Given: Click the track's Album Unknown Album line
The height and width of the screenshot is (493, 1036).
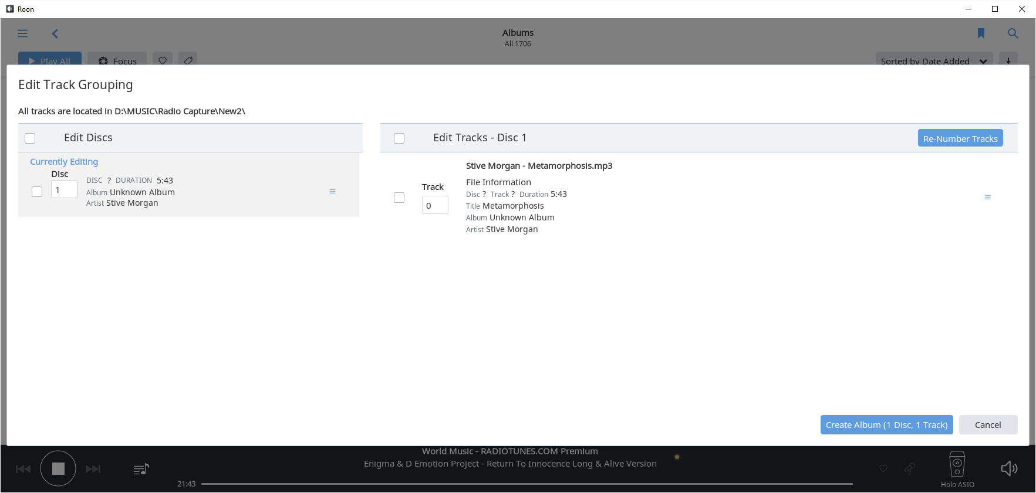Looking at the screenshot, I should tap(510, 217).
